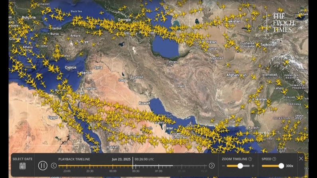Click the Cyprus label on the map
The width and height of the screenshot is (317, 178).
[71, 67]
